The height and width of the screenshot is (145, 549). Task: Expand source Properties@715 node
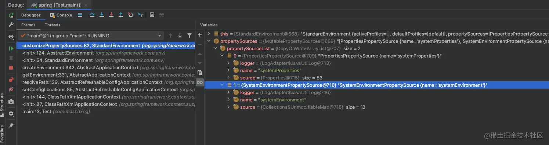[x=228, y=78]
